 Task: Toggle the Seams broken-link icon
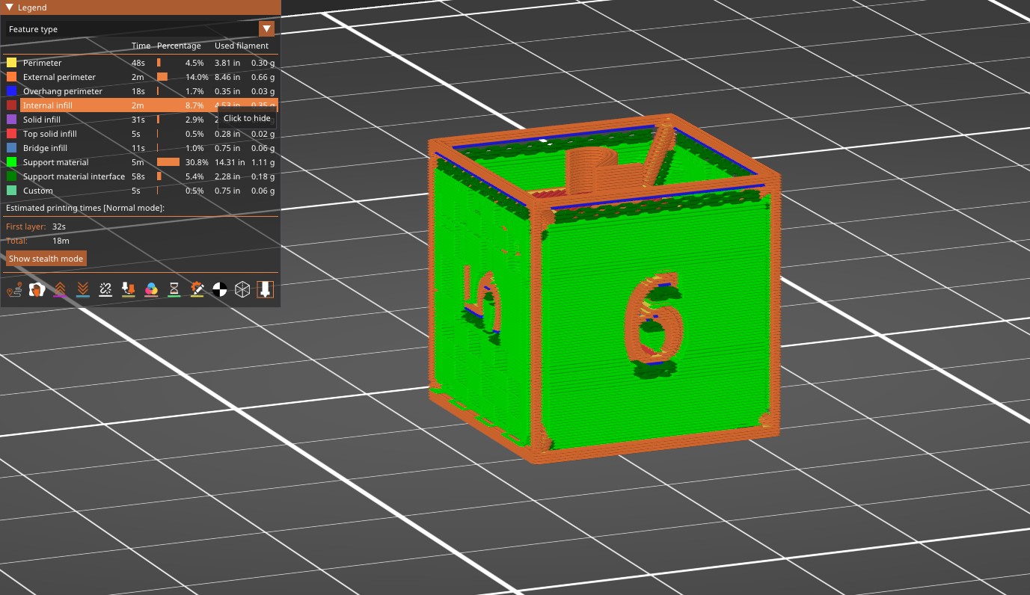pyautogui.click(x=105, y=289)
